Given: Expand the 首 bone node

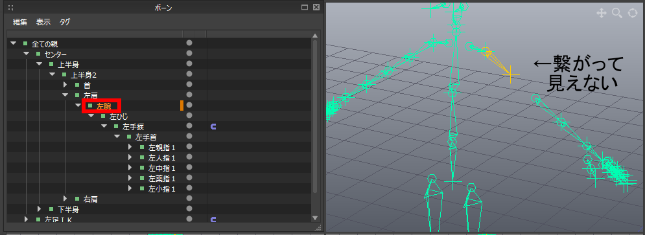Looking at the screenshot, I should (65, 85).
